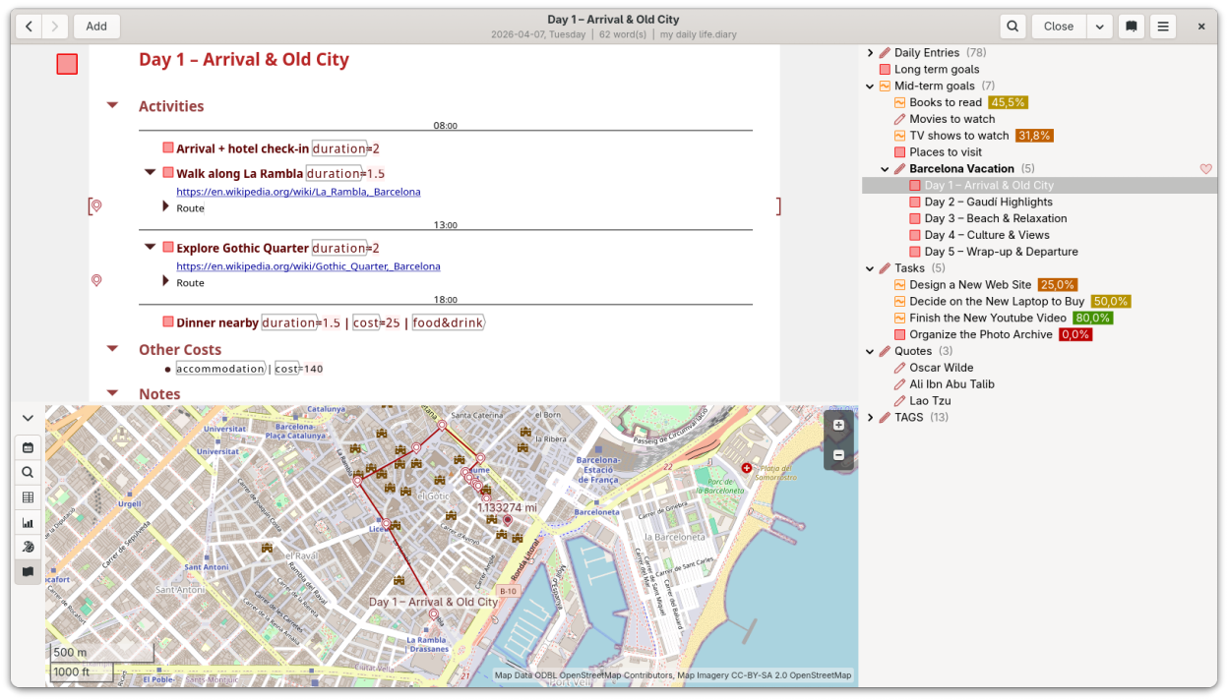Screen dimensions: 1228x700
Task: Click the large red entry icon beside title
Action: [67, 65]
